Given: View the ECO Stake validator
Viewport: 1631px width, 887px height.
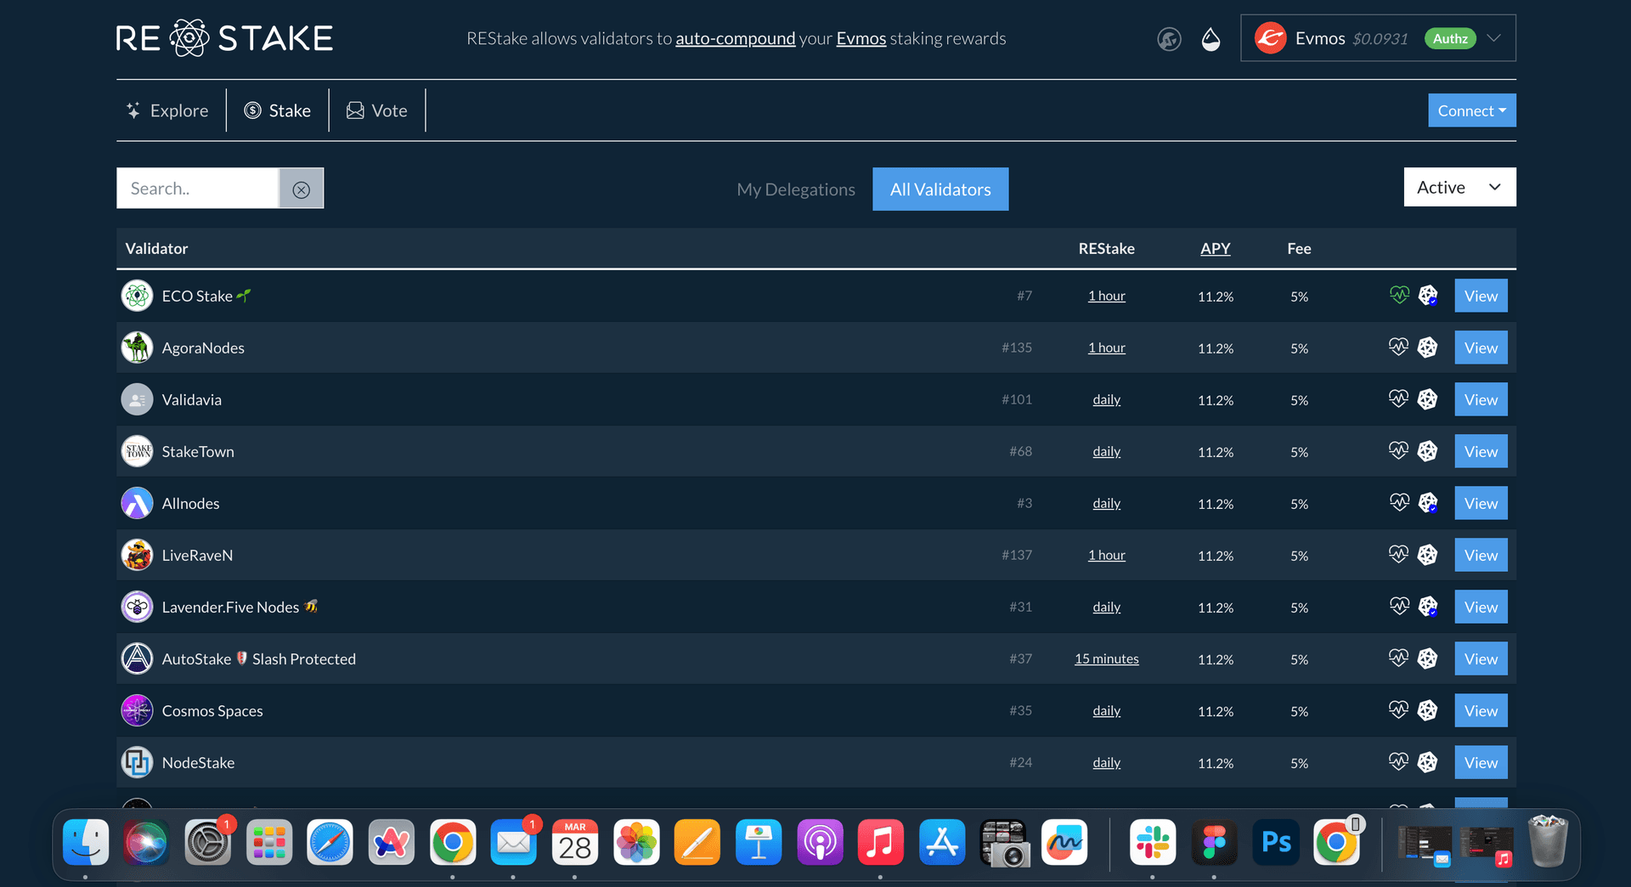Looking at the screenshot, I should click(x=1481, y=296).
